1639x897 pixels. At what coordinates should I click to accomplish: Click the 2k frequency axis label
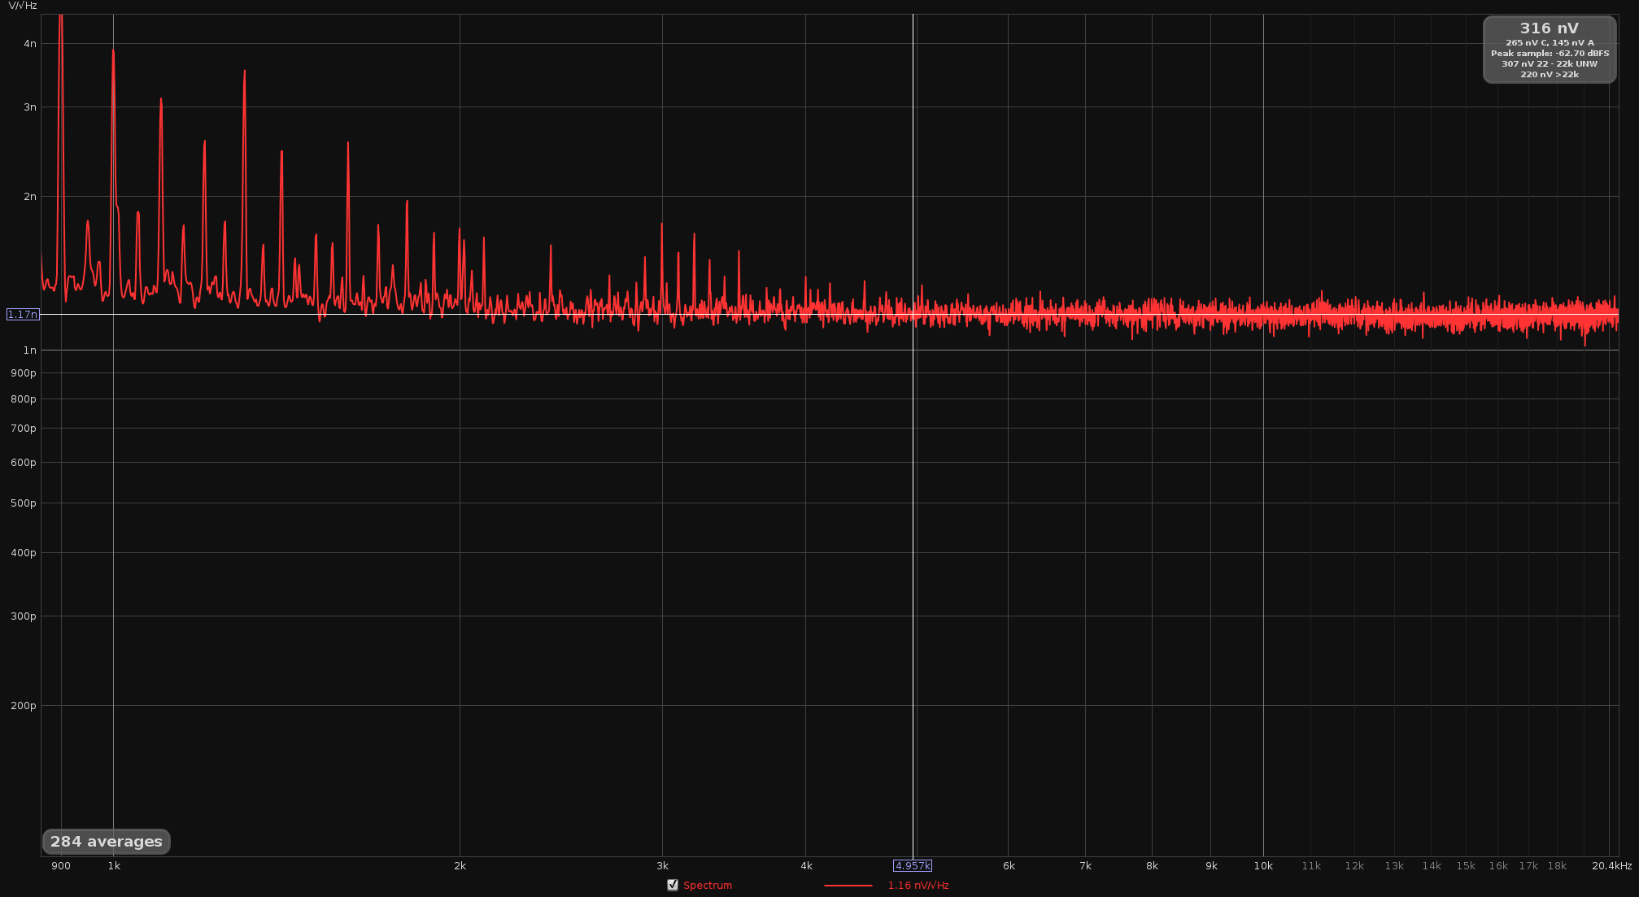point(460,866)
